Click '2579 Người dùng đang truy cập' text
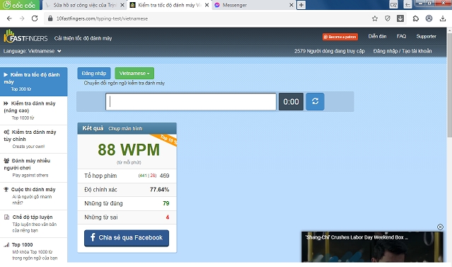This screenshot has height=267, width=452. pos(330,51)
